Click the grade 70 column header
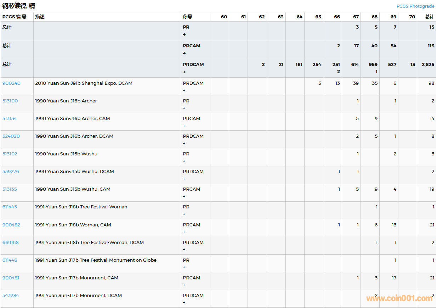437x308 pixels. (412, 17)
